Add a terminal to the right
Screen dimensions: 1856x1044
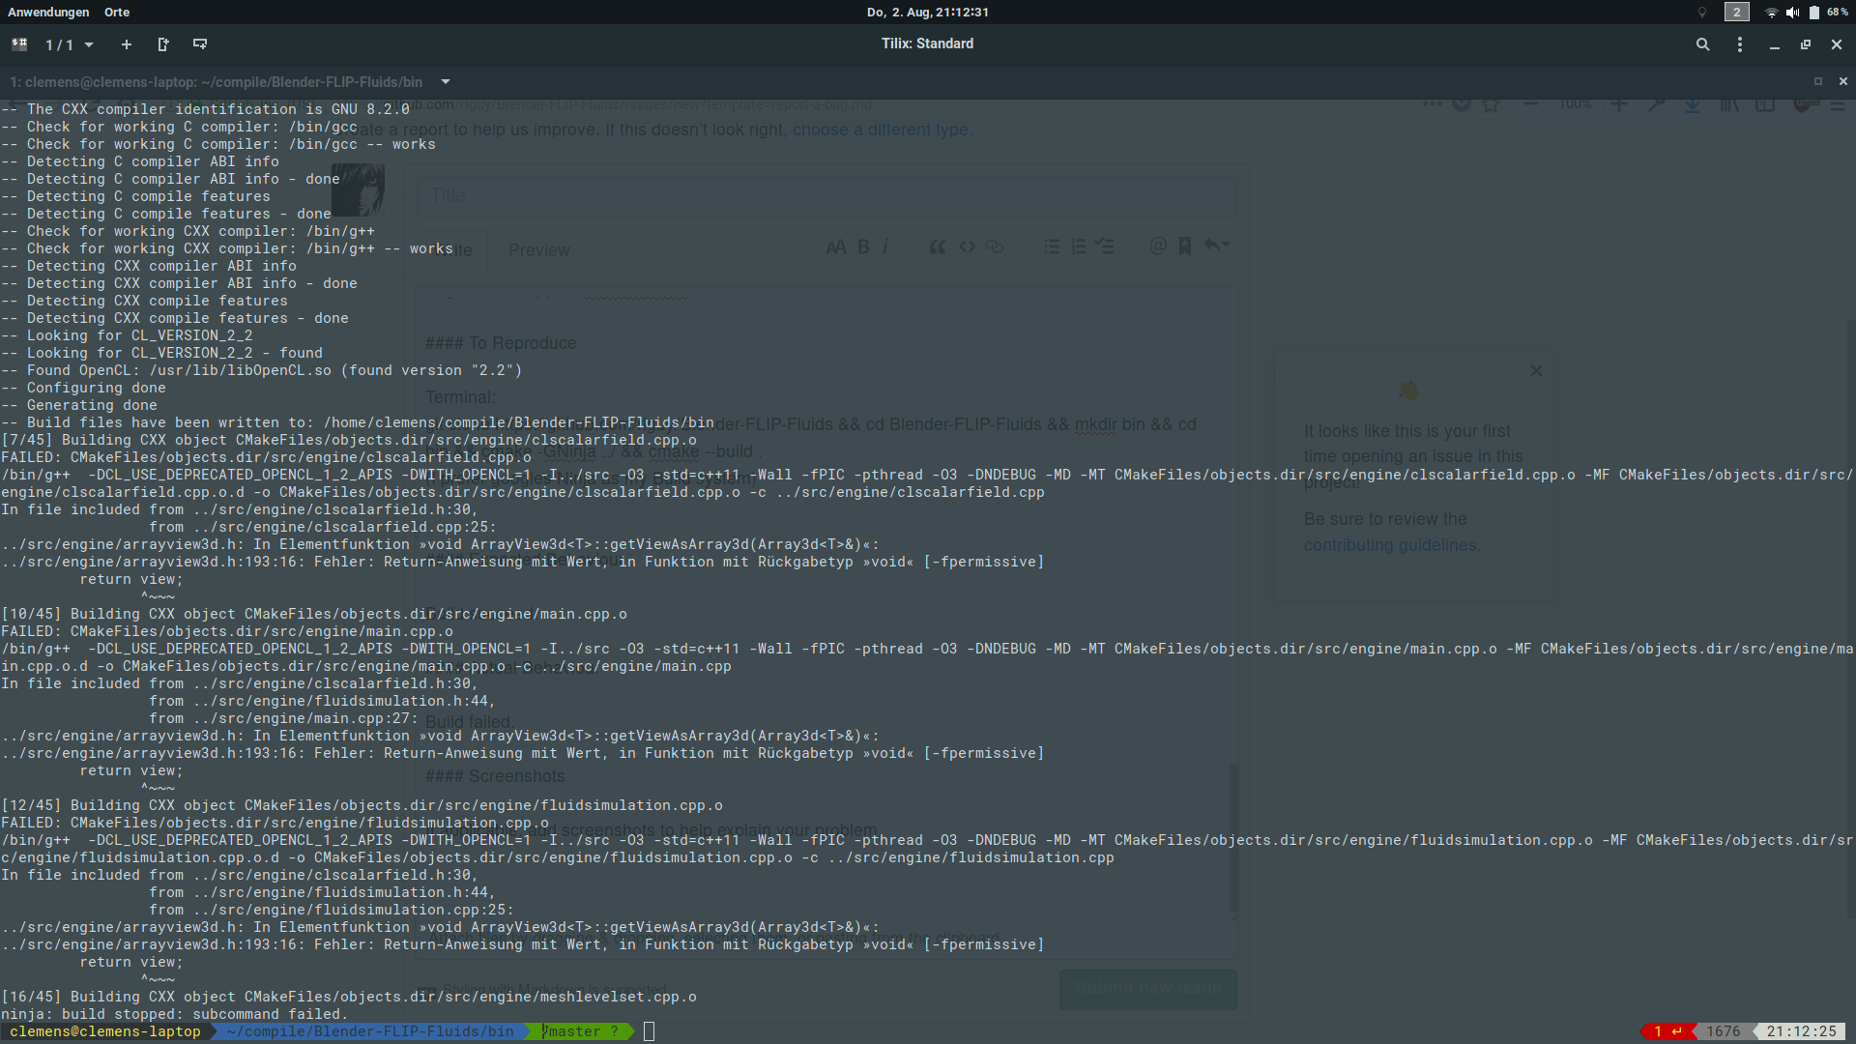point(162,44)
